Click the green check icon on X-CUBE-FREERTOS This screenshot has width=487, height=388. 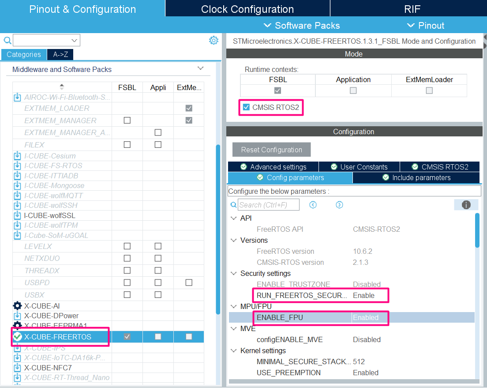click(x=17, y=336)
